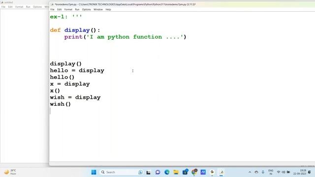The width and height of the screenshot is (315, 177).
Task: Click the line 'wish()'
Action: (60, 104)
